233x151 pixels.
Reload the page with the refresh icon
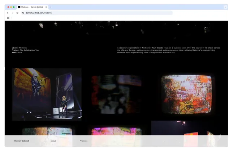coord(17,13)
